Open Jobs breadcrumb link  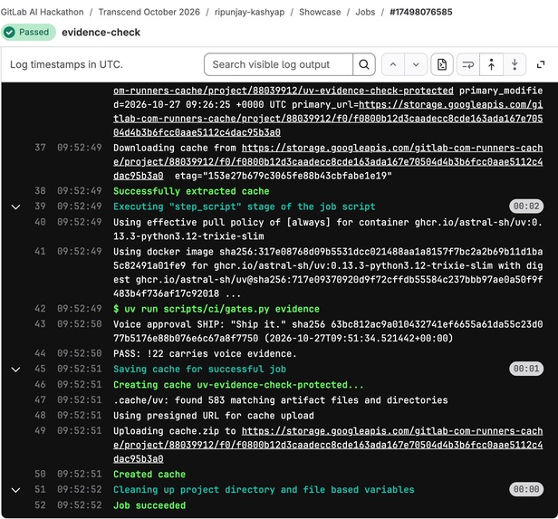pyautogui.click(x=365, y=12)
